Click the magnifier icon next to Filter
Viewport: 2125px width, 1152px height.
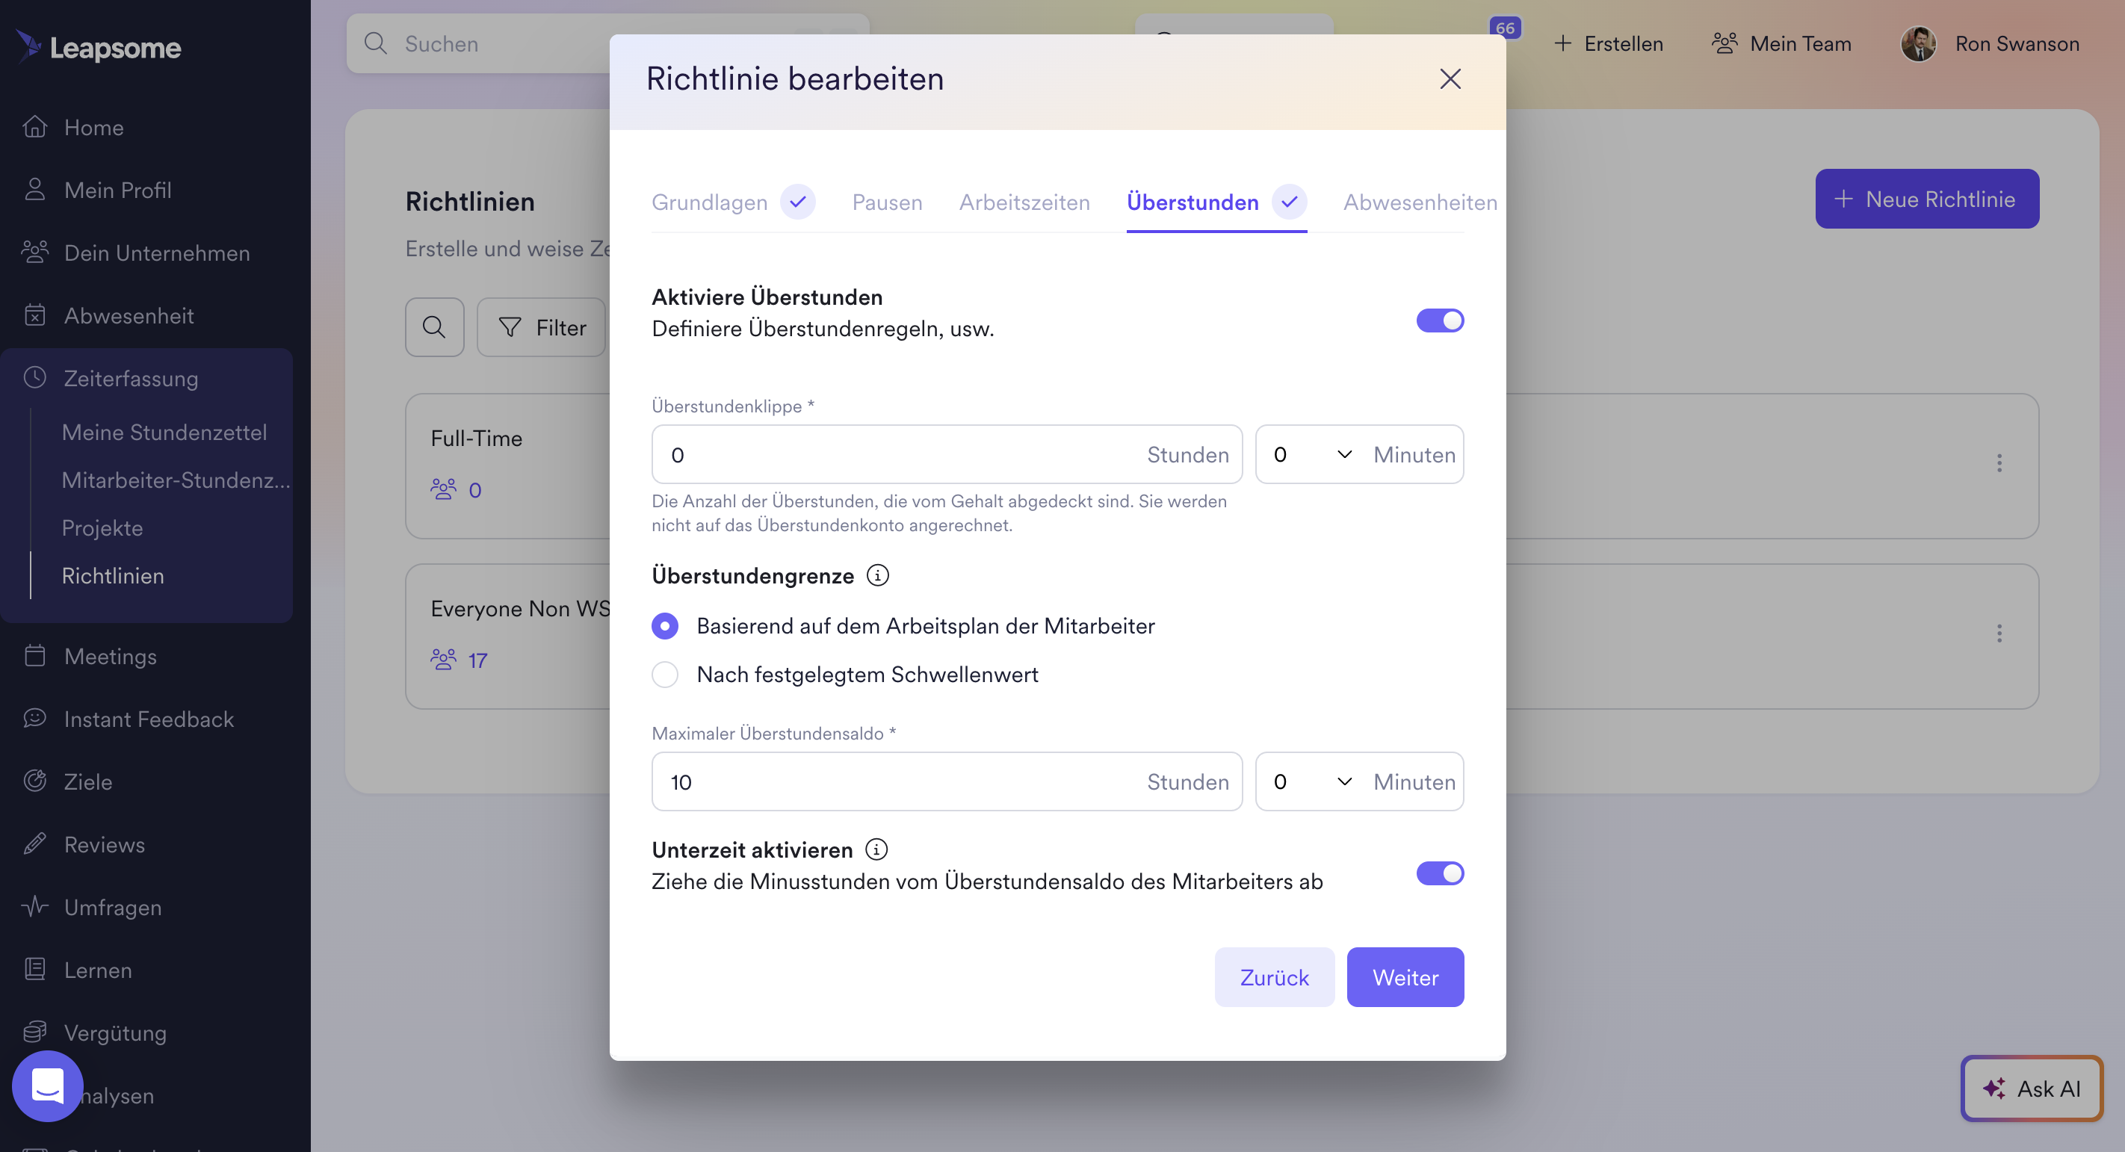point(435,327)
